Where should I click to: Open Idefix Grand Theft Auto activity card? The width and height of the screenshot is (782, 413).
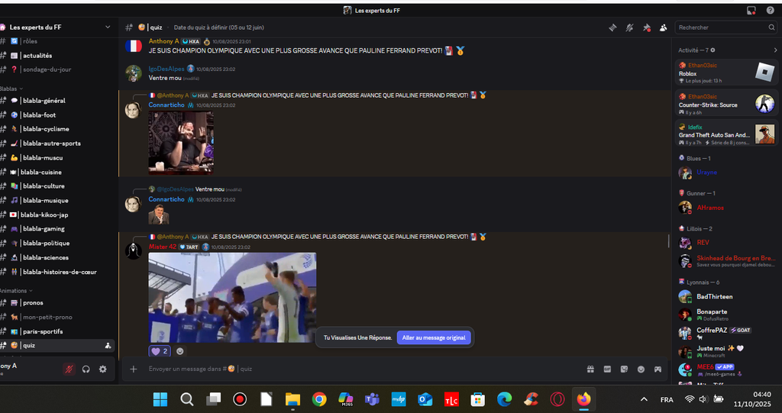tap(726, 134)
